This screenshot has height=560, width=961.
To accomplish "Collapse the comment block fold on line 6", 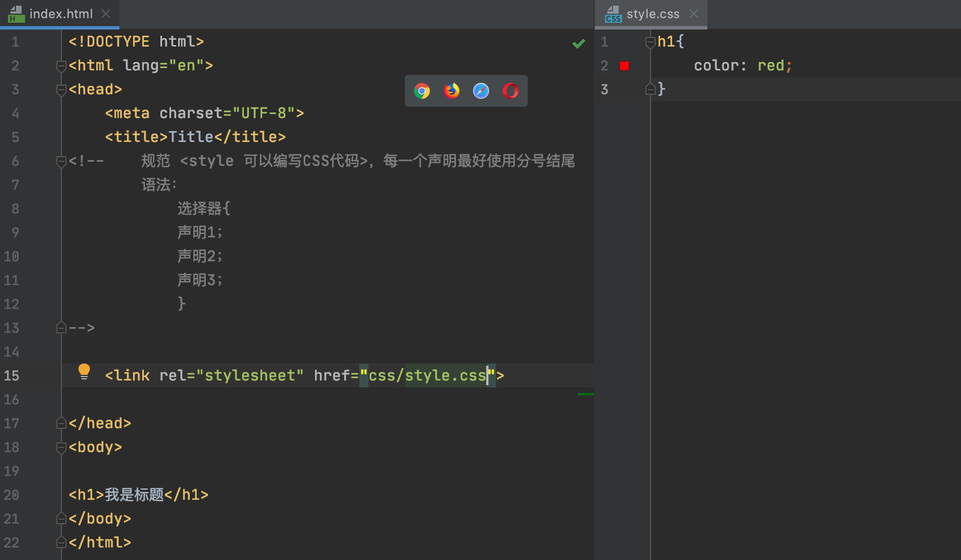I will 61,161.
